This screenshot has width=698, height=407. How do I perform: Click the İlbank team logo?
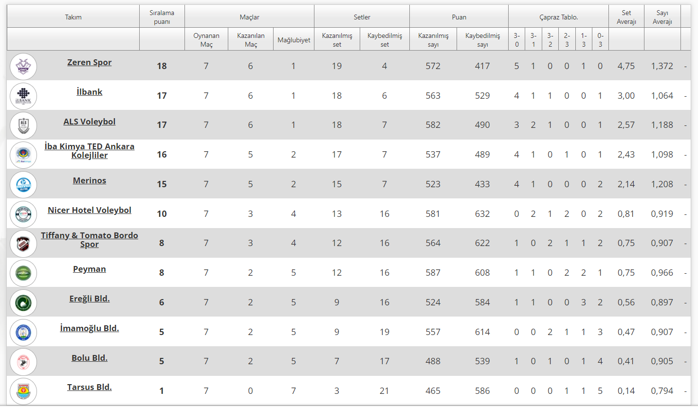click(23, 96)
